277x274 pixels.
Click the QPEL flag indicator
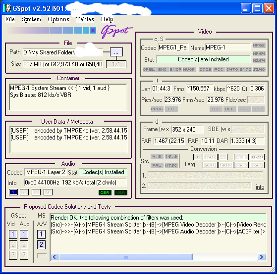[x=149, y=69]
